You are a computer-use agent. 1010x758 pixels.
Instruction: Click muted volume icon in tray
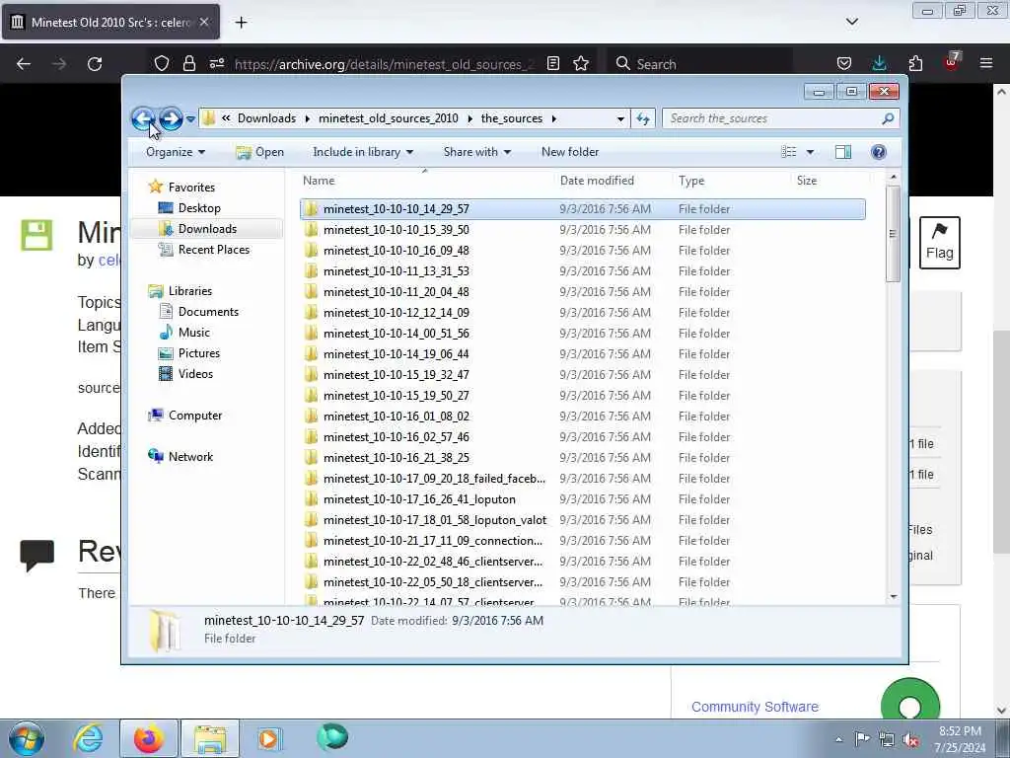tap(910, 739)
